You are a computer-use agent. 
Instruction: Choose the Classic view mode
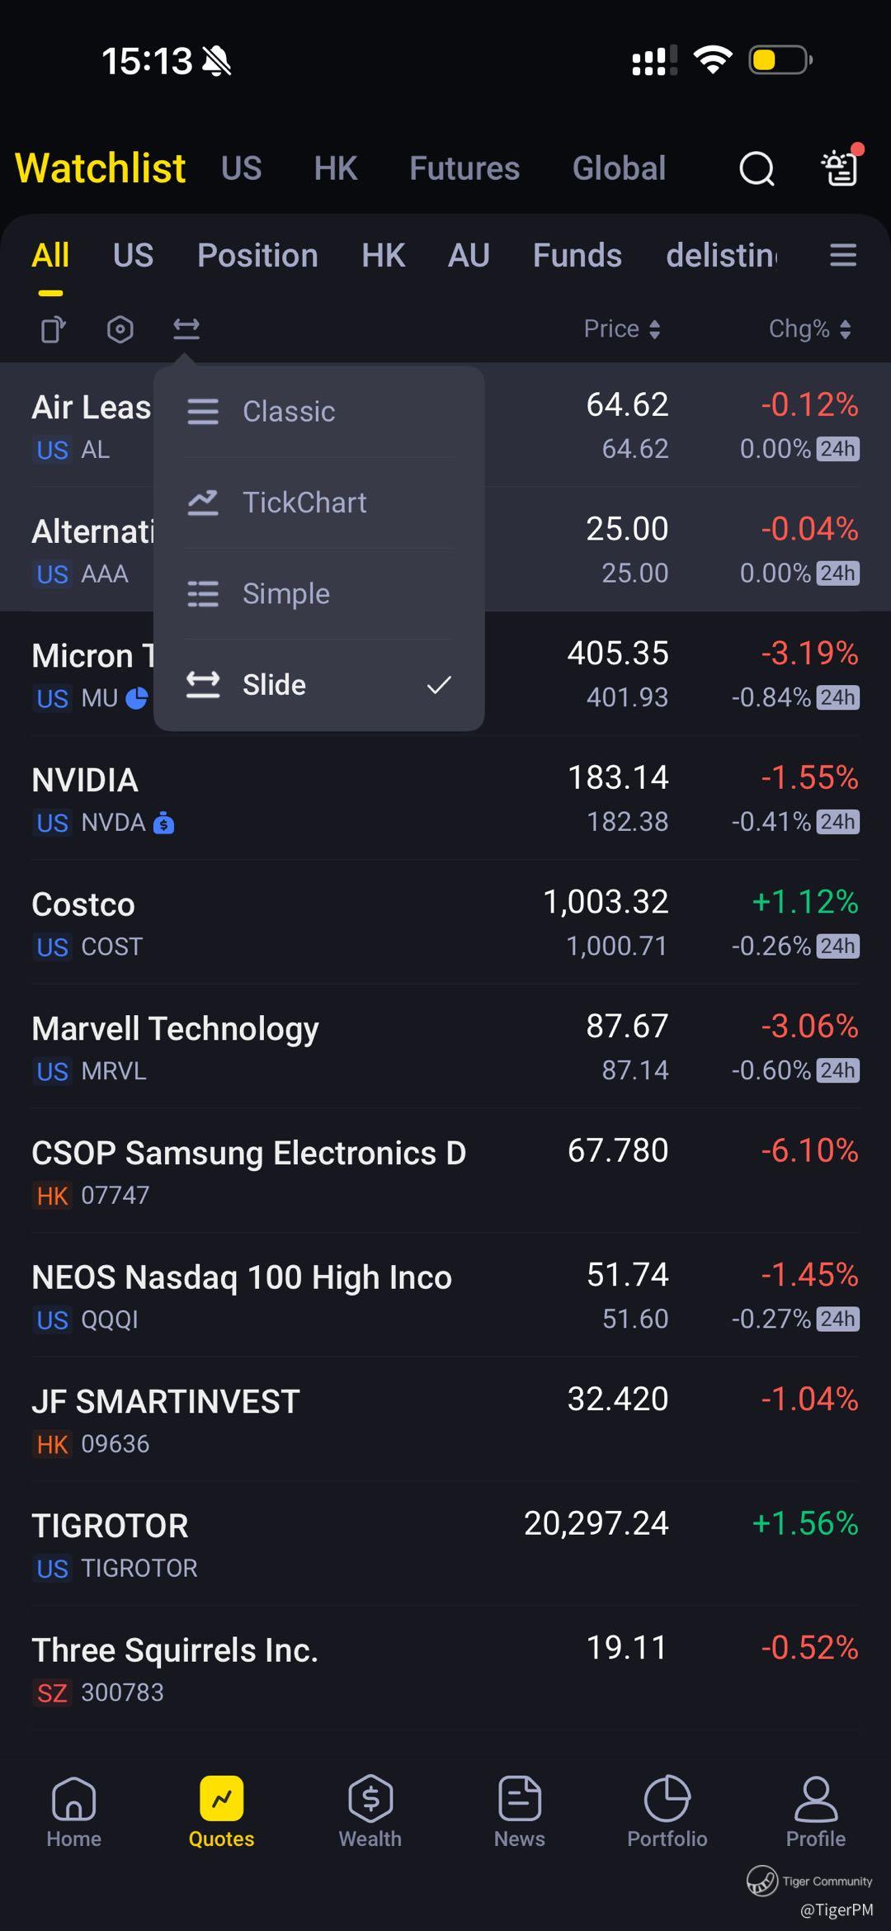pyautogui.click(x=318, y=411)
